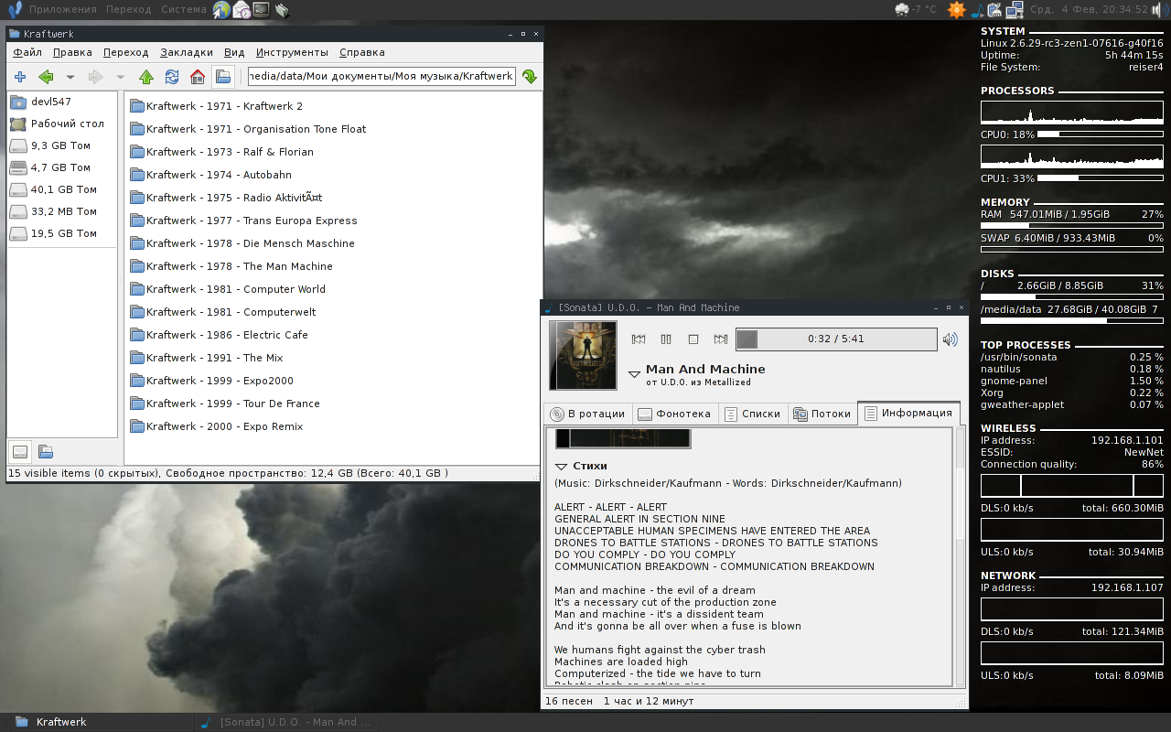Open the back history dropdown arrow
The image size is (1171, 732).
70,77
